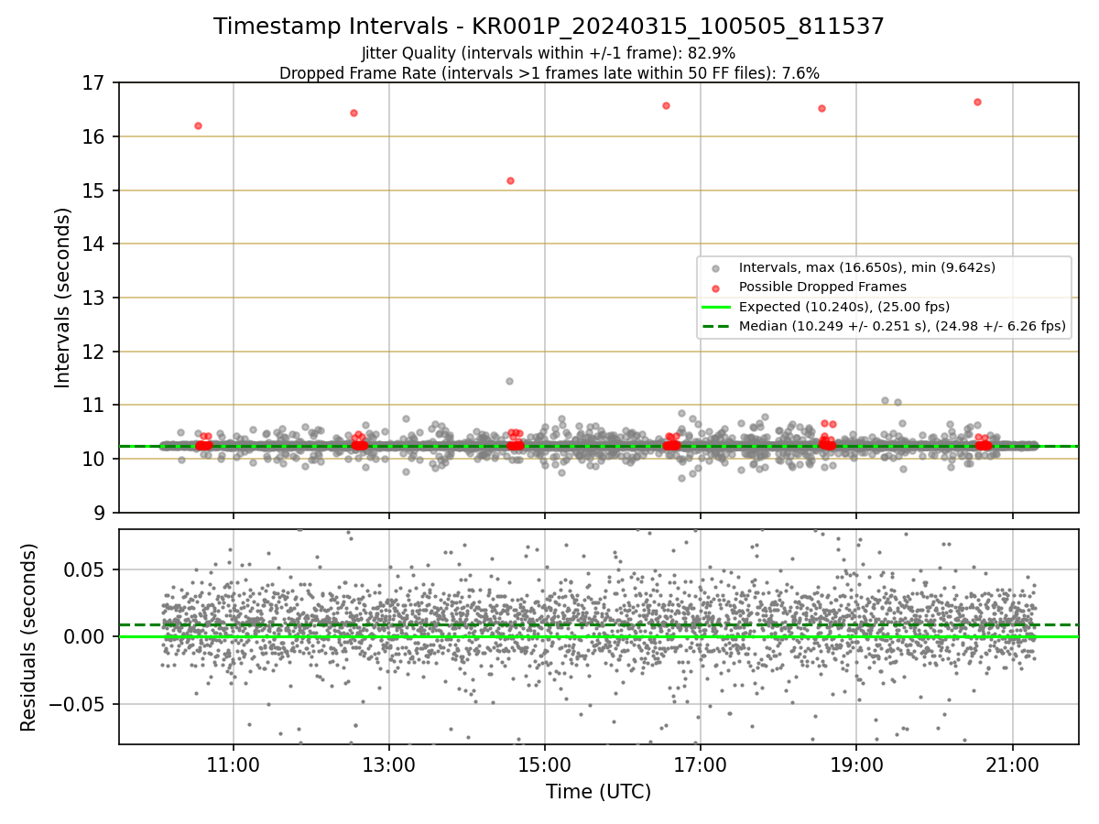This screenshot has height=824, width=1099.
Task: Click the red dropped-frame point at 15.2 s near 14:30
Action: click(x=510, y=180)
